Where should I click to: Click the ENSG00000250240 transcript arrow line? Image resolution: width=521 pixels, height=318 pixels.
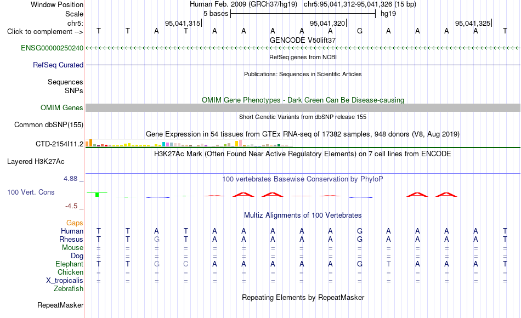pyautogui.click(x=303, y=48)
